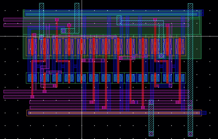218x139 pixels.
Task: Click the via square ending the tallest cyan strip
Action: [x=190, y=134]
